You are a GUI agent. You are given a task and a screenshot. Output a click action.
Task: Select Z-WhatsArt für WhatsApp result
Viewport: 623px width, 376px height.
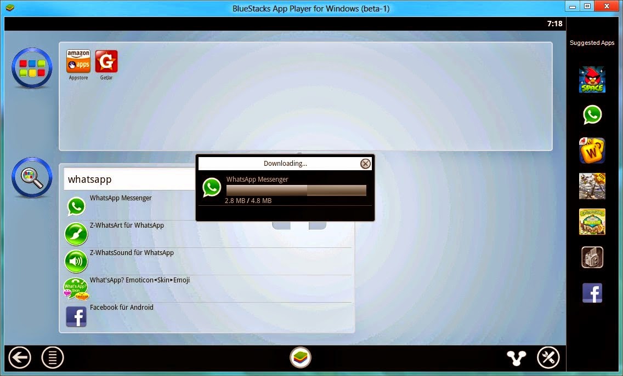coord(207,234)
